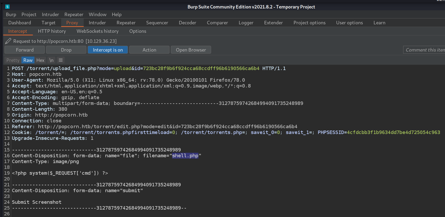
Task: Open the Learn tab
Action: pyautogui.click(x=379, y=23)
